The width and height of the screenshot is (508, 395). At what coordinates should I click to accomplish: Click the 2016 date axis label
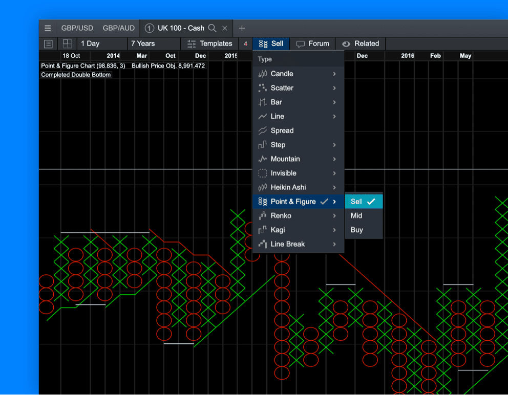[407, 56]
